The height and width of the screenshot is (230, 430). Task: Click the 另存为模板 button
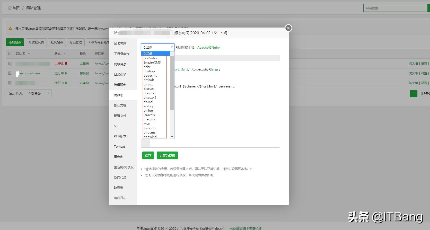[x=167, y=155]
